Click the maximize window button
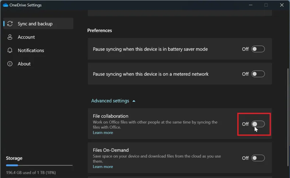The width and height of the screenshot is (290, 178). (x=266, y=5)
